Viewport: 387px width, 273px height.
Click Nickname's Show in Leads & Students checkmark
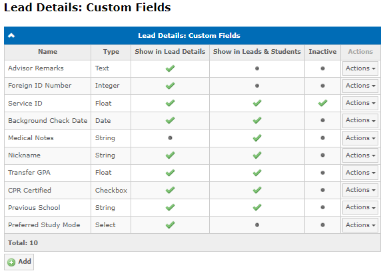click(257, 155)
